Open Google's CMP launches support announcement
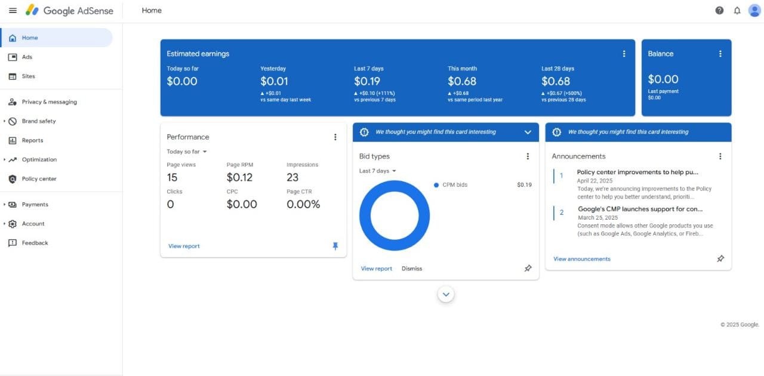 (x=640, y=209)
